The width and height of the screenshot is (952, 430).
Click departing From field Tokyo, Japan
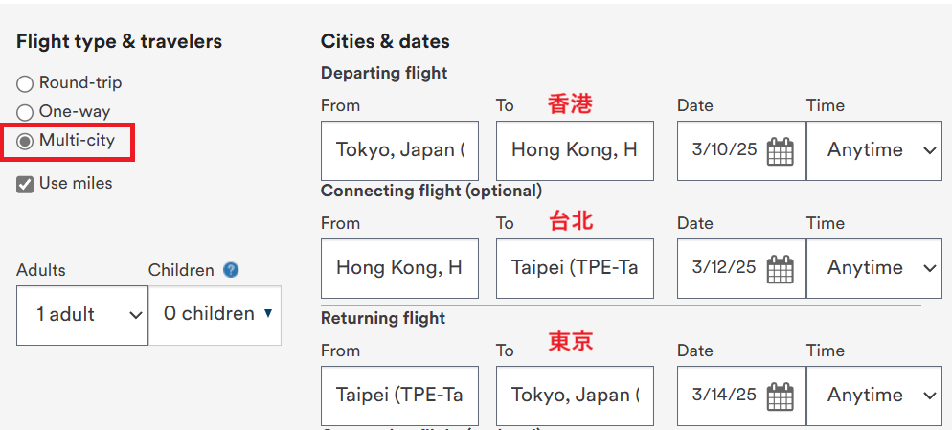(399, 150)
